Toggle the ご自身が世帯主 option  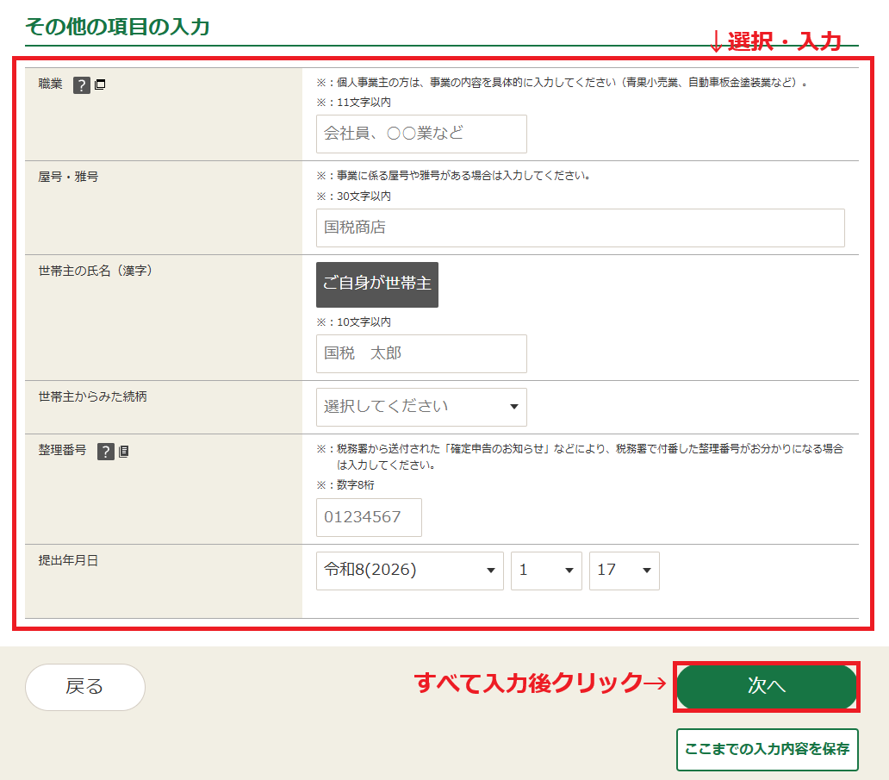pyautogui.click(x=376, y=284)
